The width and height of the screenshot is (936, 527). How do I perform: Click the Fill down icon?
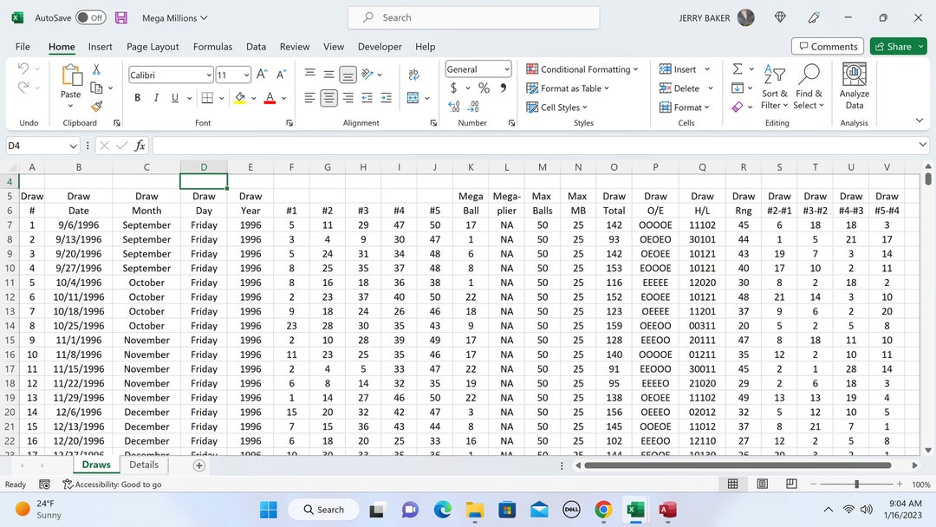coord(738,88)
